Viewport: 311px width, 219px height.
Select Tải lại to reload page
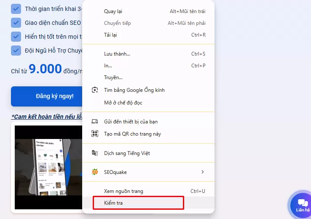pyautogui.click(x=110, y=35)
